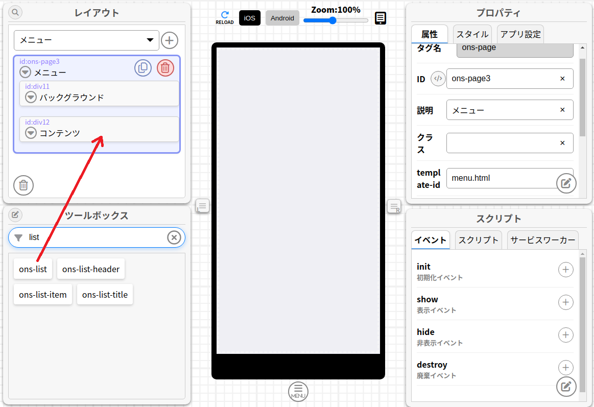Clear the list filter with the X icon

click(x=174, y=237)
